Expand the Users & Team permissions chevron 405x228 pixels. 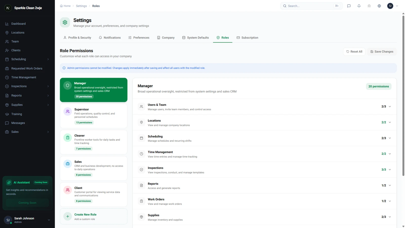coord(390,107)
